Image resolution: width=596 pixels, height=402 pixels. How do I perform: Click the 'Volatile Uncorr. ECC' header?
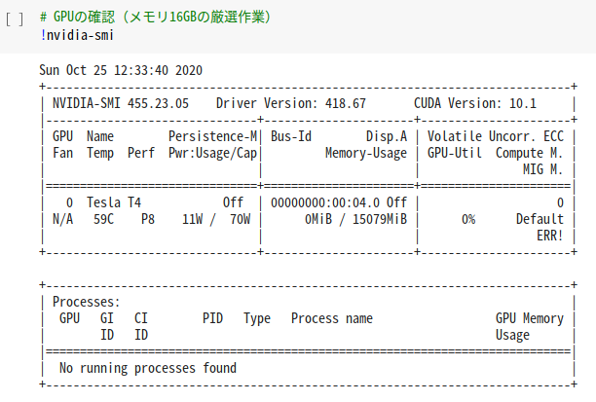pos(496,136)
